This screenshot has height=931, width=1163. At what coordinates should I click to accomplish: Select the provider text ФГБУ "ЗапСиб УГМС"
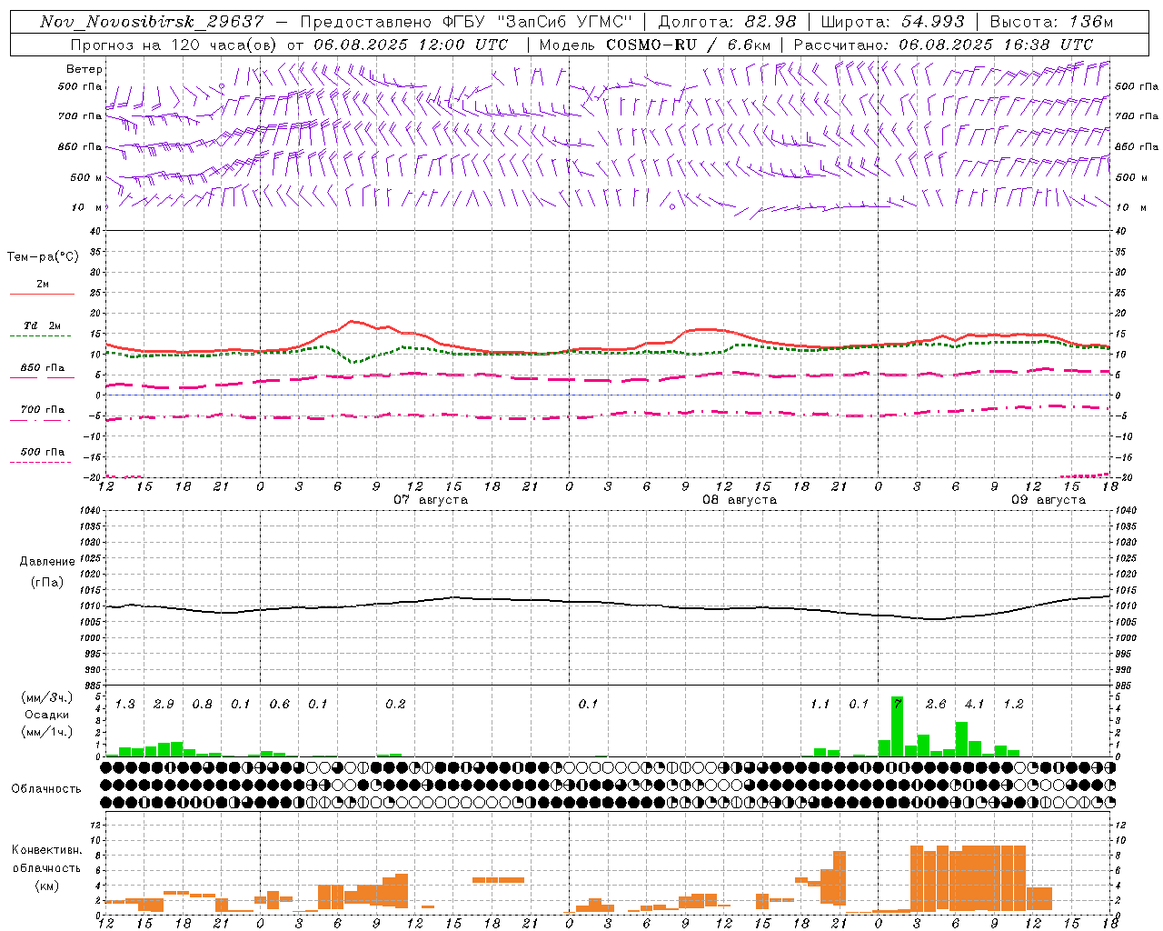(535, 22)
